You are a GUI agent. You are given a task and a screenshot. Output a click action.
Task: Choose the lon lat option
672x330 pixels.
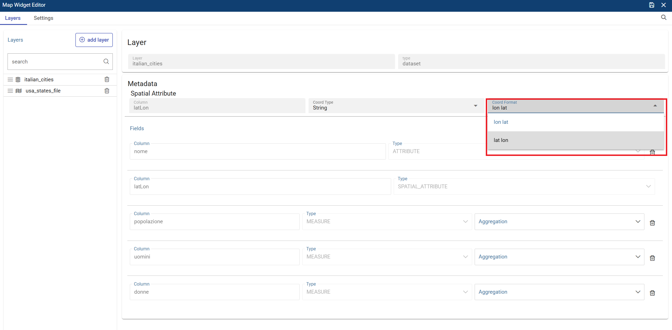coord(576,122)
